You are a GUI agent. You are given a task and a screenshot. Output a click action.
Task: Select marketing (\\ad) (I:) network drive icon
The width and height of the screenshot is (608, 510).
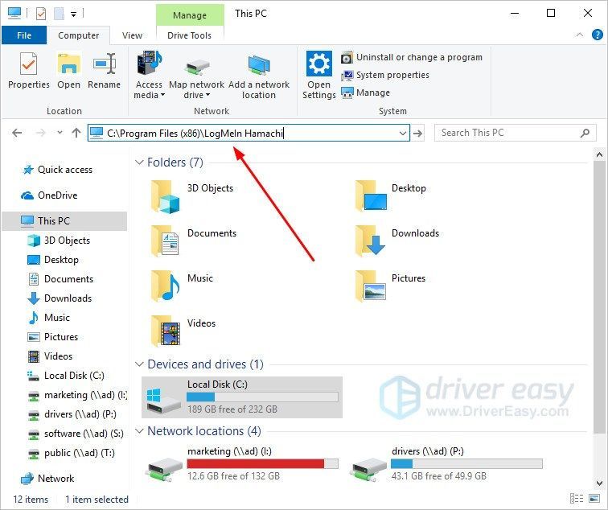pos(164,469)
